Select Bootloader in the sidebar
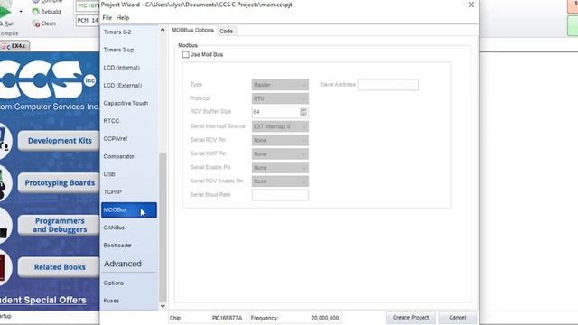The height and width of the screenshot is (325, 578). pyautogui.click(x=129, y=245)
